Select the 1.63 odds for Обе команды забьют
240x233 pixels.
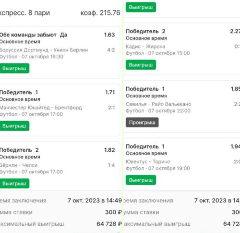coord(109,35)
